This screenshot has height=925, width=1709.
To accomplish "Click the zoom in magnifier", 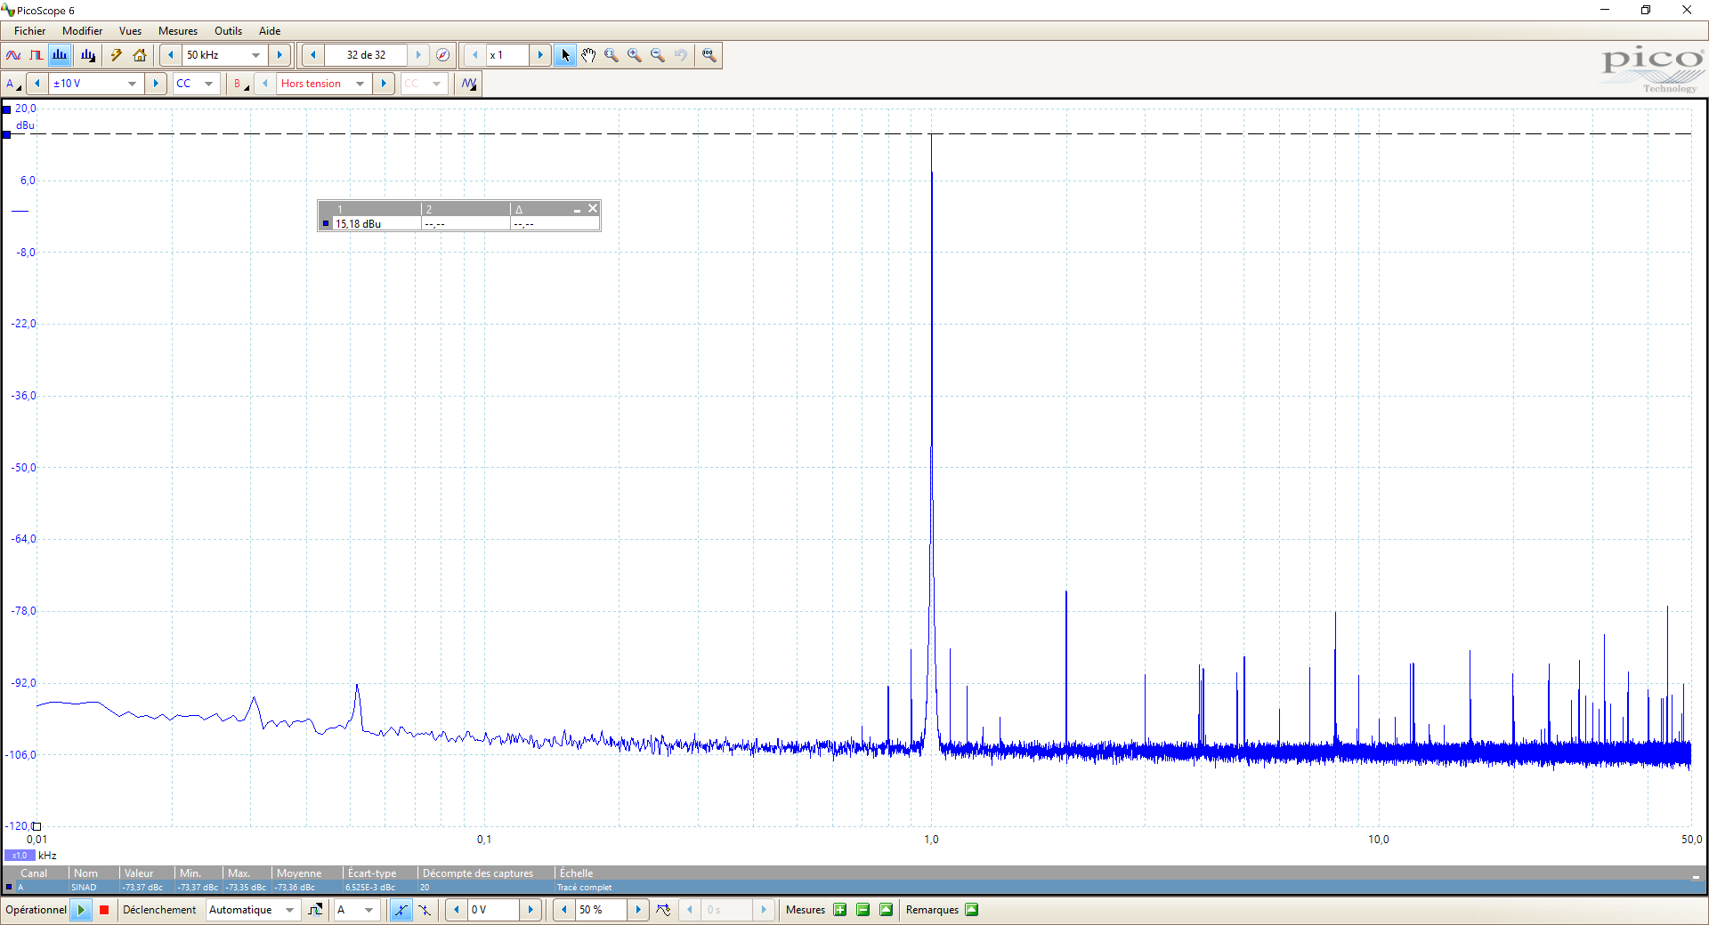I will click(635, 55).
